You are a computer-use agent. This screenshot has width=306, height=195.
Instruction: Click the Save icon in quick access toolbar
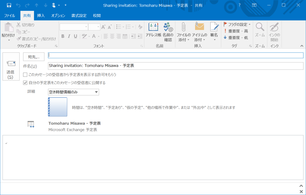(x=9, y=5)
